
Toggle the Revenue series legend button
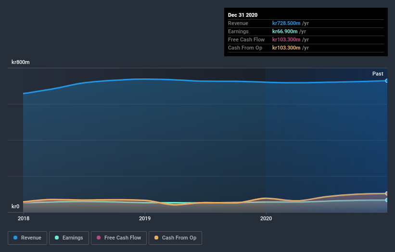click(27, 238)
